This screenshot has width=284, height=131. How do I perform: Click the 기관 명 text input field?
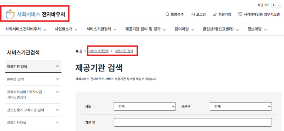pyautogui.click(x=193, y=122)
